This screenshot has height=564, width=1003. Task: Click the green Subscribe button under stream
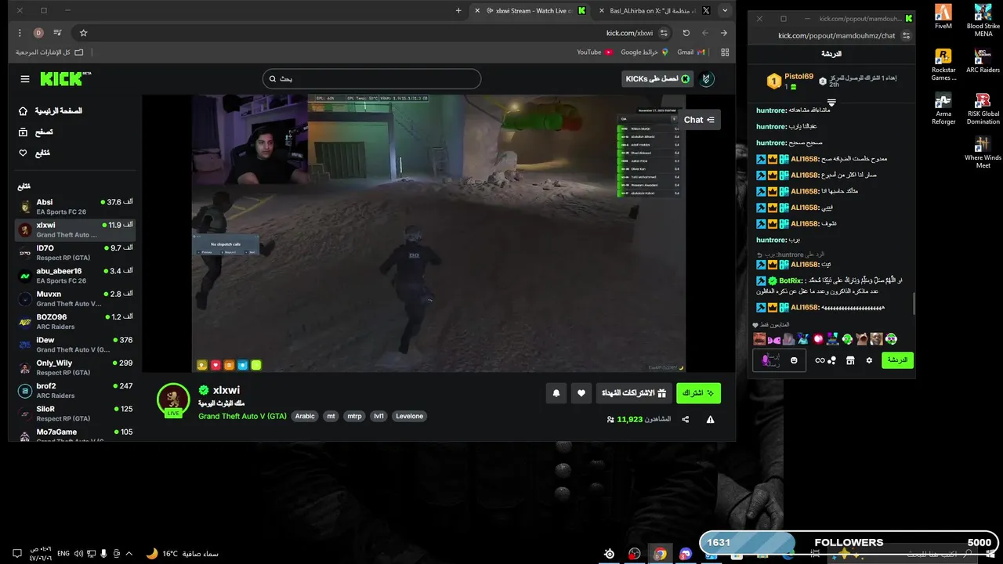click(698, 393)
